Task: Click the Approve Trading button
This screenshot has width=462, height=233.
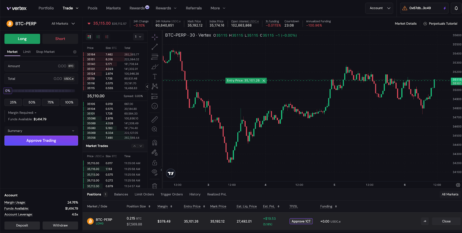Action: click(x=41, y=141)
